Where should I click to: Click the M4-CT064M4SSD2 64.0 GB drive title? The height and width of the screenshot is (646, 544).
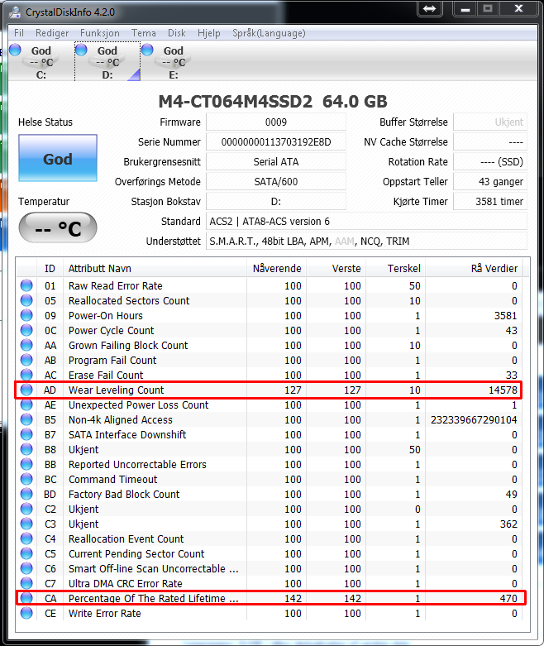click(273, 102)
